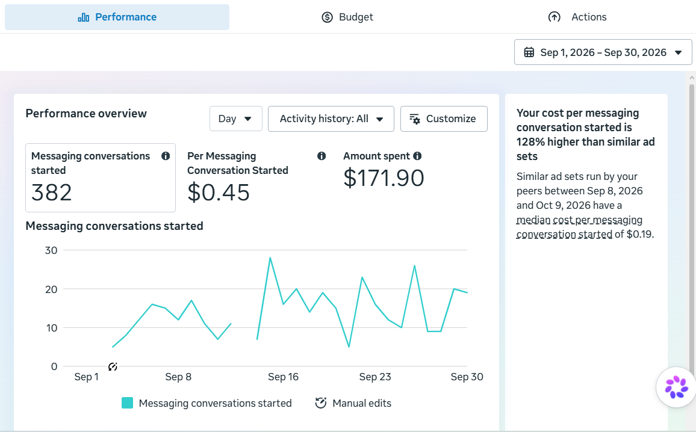Open the Day granularity dropdown
This screenshot has width=696, height=432.
coord(235,119)
